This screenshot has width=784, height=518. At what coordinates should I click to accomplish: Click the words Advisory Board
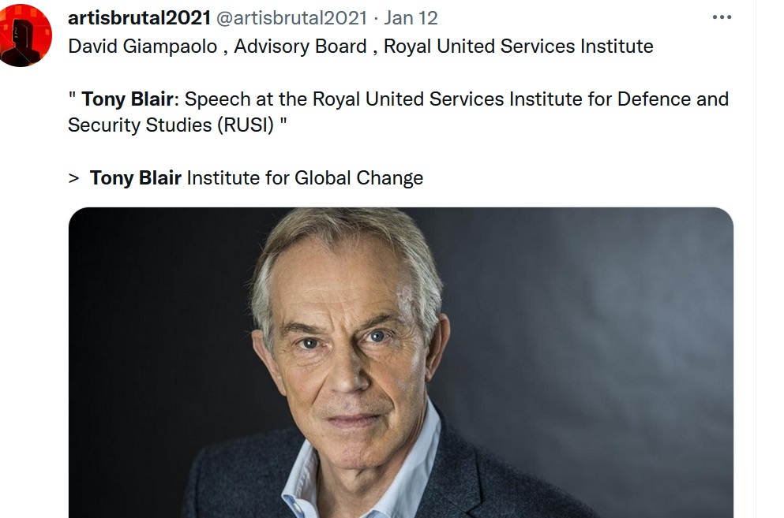300,47
